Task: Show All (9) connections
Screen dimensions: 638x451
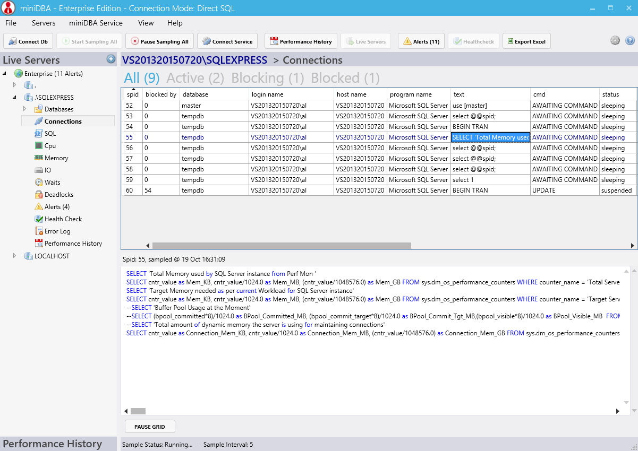Action: pos(142,78)
